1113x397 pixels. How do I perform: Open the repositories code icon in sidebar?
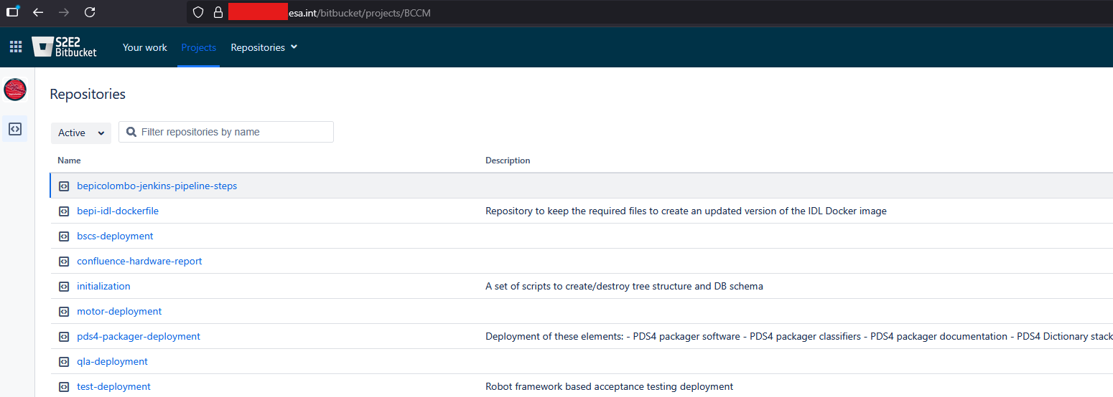click(15, 129)
